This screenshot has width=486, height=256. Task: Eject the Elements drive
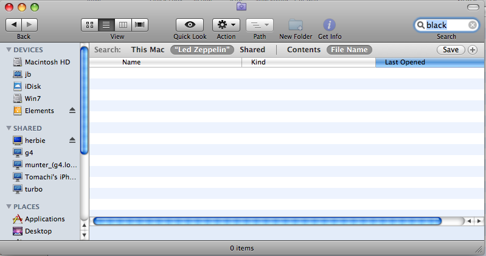(72, 110)
